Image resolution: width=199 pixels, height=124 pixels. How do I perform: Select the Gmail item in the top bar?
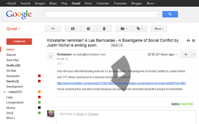[x=76, y=3]
